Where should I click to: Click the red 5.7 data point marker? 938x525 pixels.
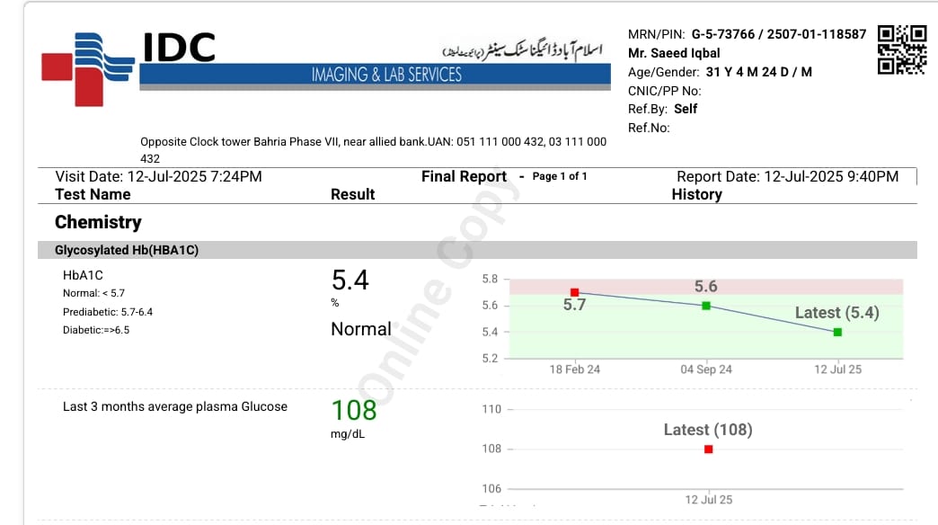[574, 292]
